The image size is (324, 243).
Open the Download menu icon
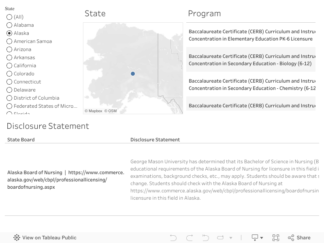pyautogui.click(x=257, y=238)
